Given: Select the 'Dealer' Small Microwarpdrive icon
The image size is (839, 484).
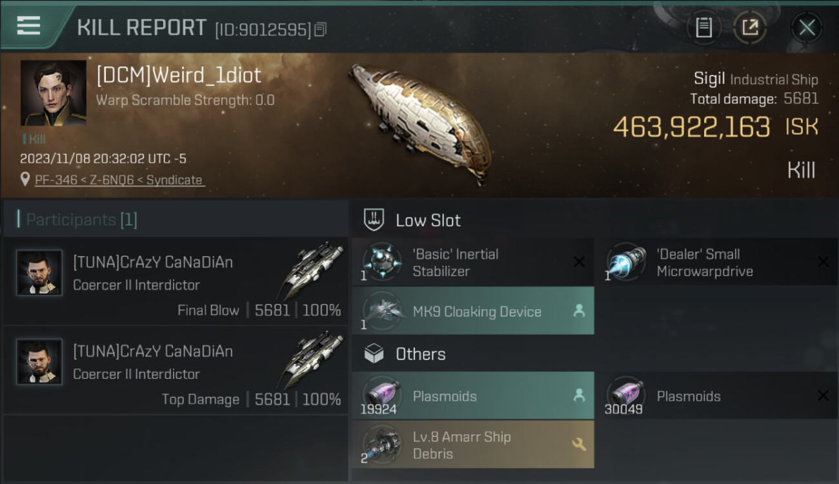Looking at the screenshot, I should coord(626,263).
